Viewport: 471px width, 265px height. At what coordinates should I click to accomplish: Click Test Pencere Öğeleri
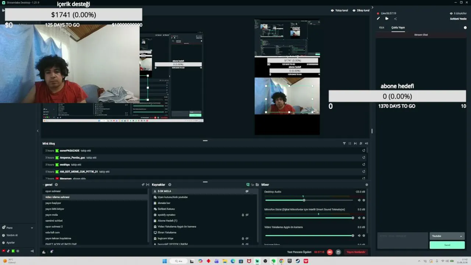pyautogui.click(x=299, y=252)
